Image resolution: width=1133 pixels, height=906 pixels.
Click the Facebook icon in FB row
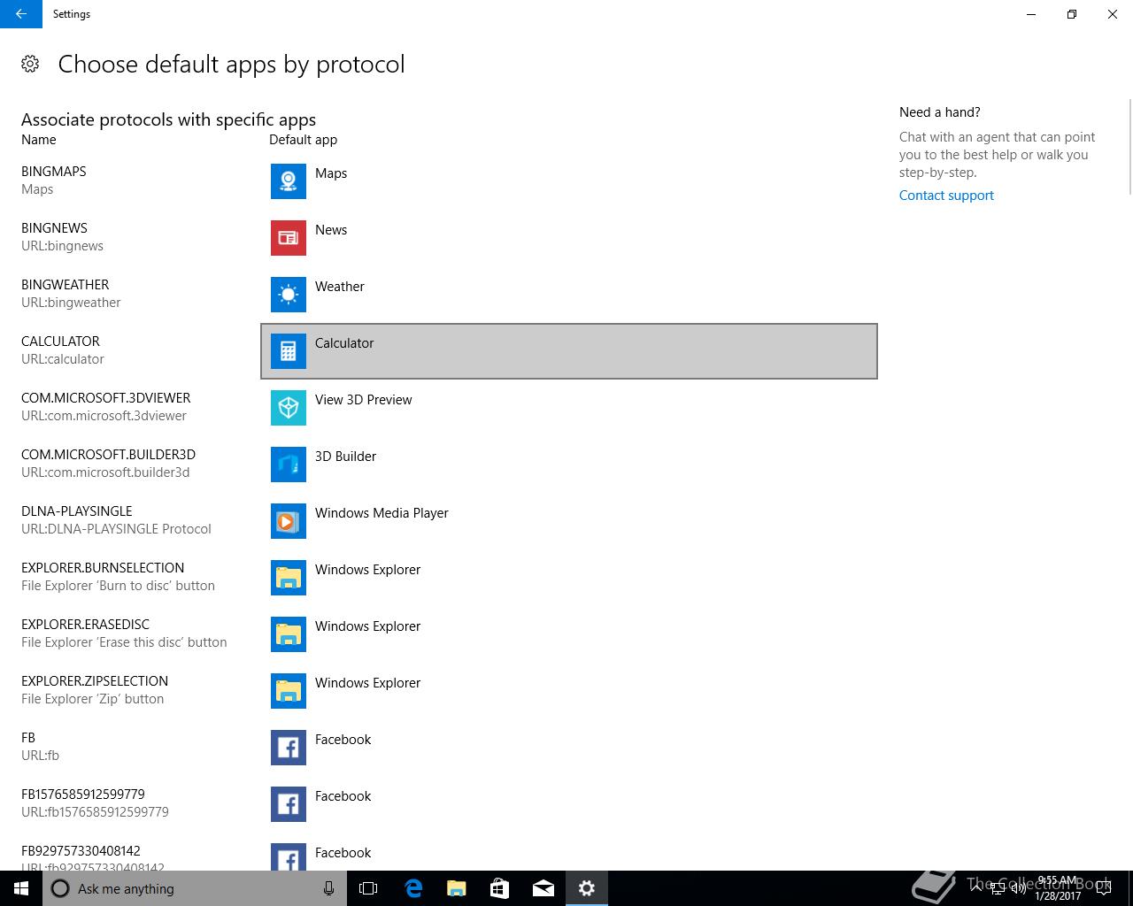(x=289, y=748)
